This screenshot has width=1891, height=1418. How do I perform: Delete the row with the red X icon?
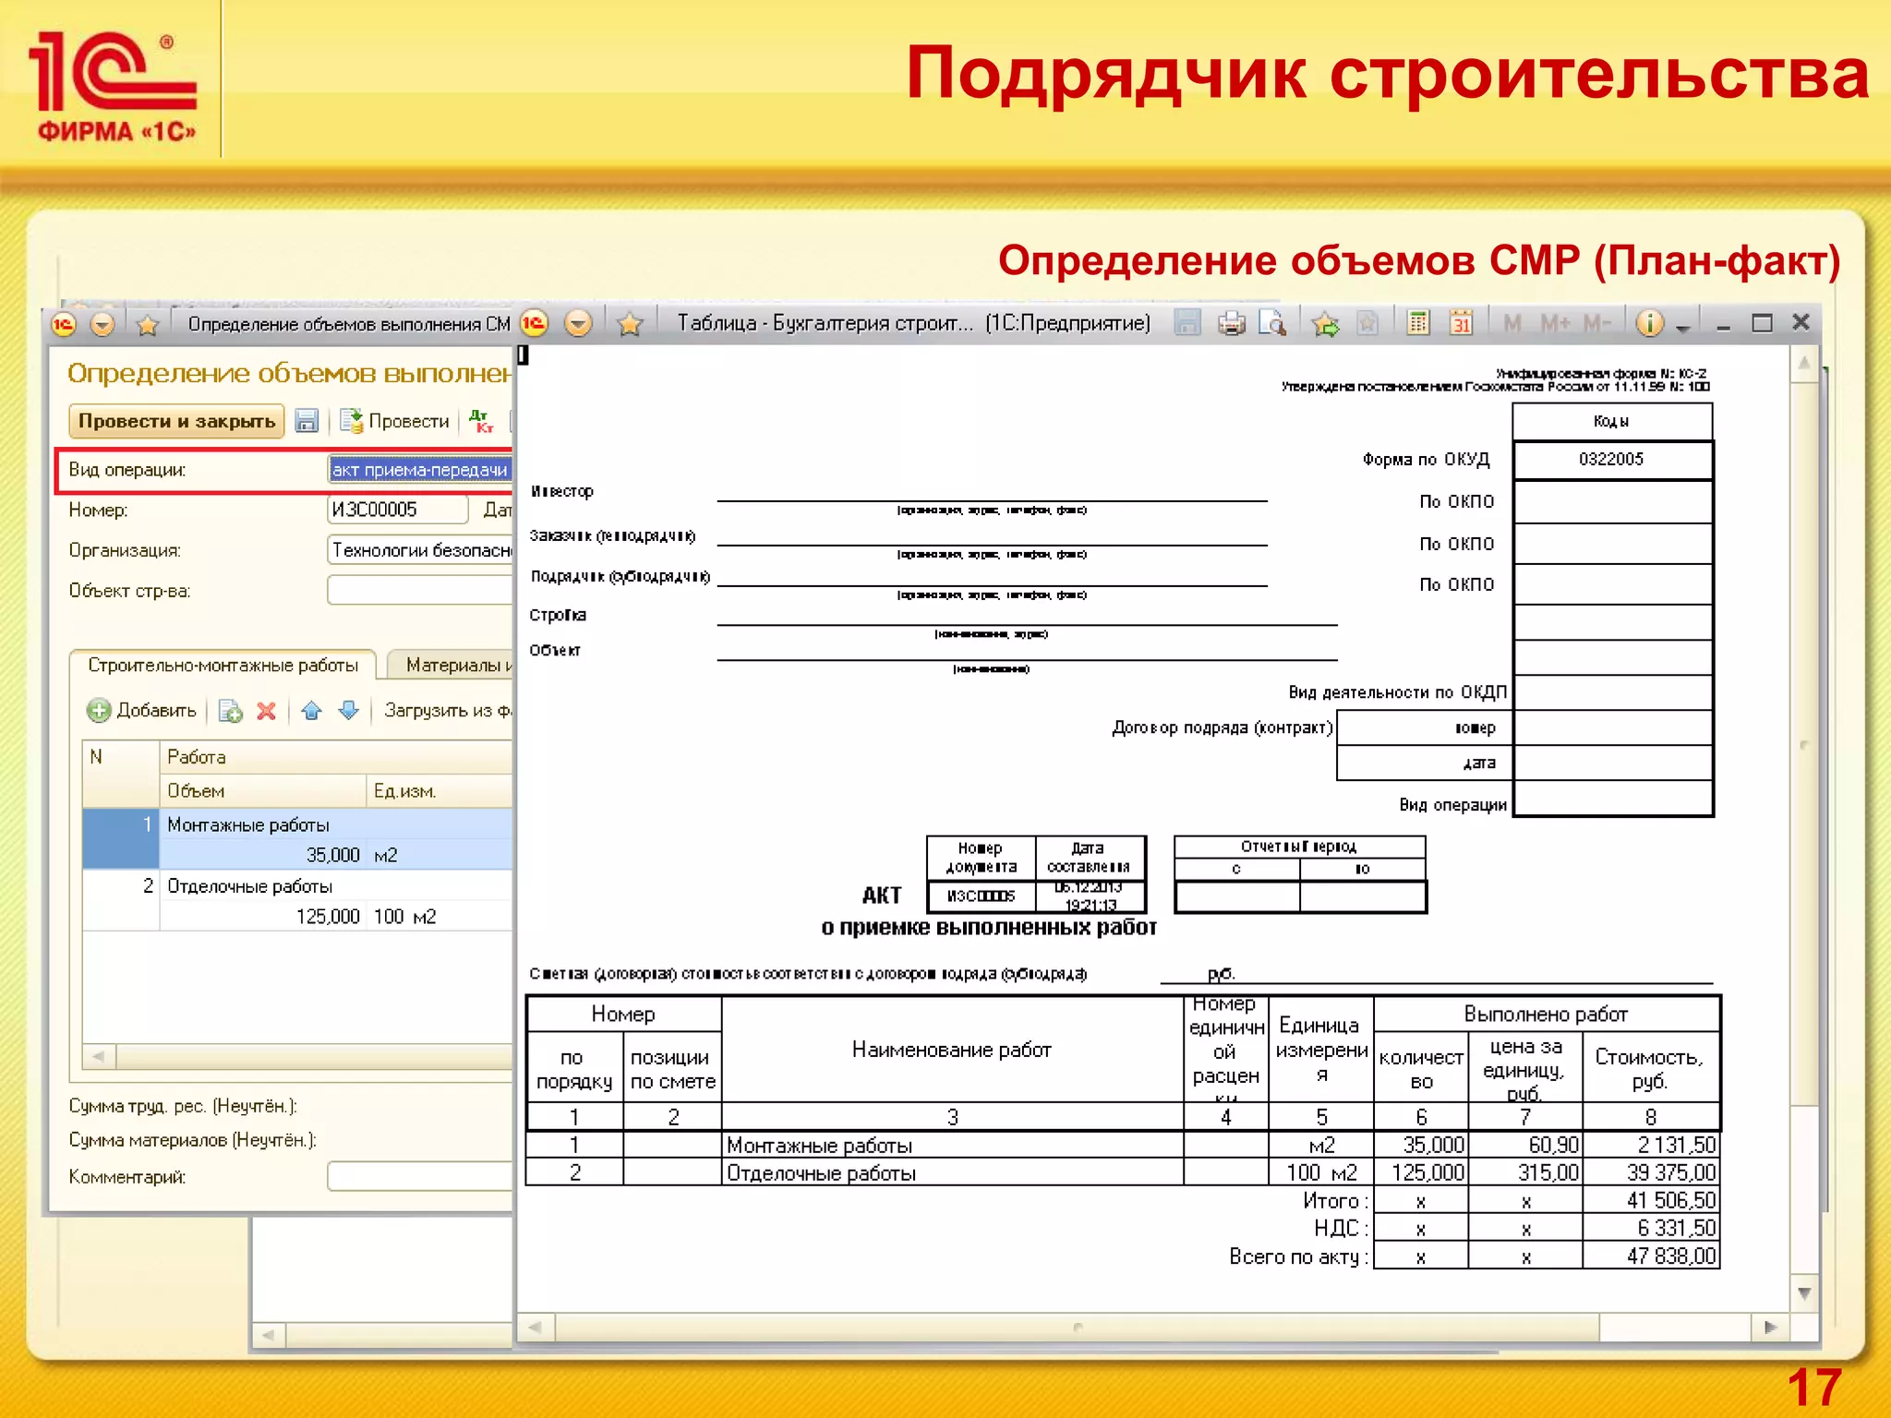267,711
